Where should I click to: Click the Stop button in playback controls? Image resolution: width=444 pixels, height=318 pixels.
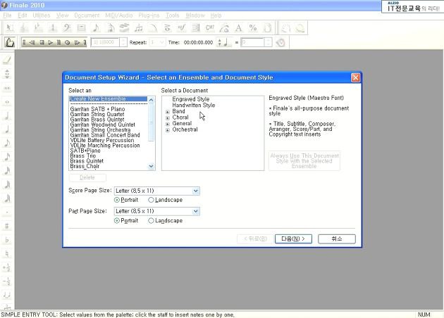pyautogui.click(x=42, y=43)
